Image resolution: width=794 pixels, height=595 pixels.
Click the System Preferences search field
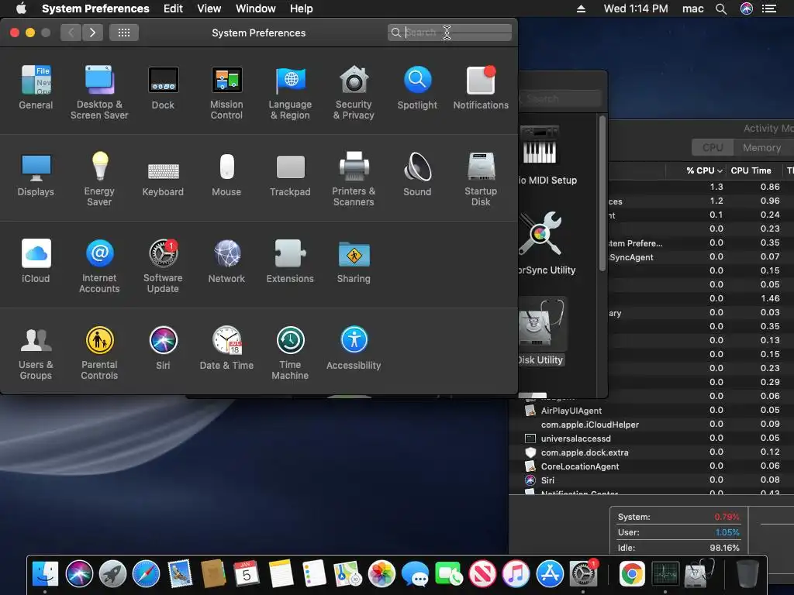449,33
